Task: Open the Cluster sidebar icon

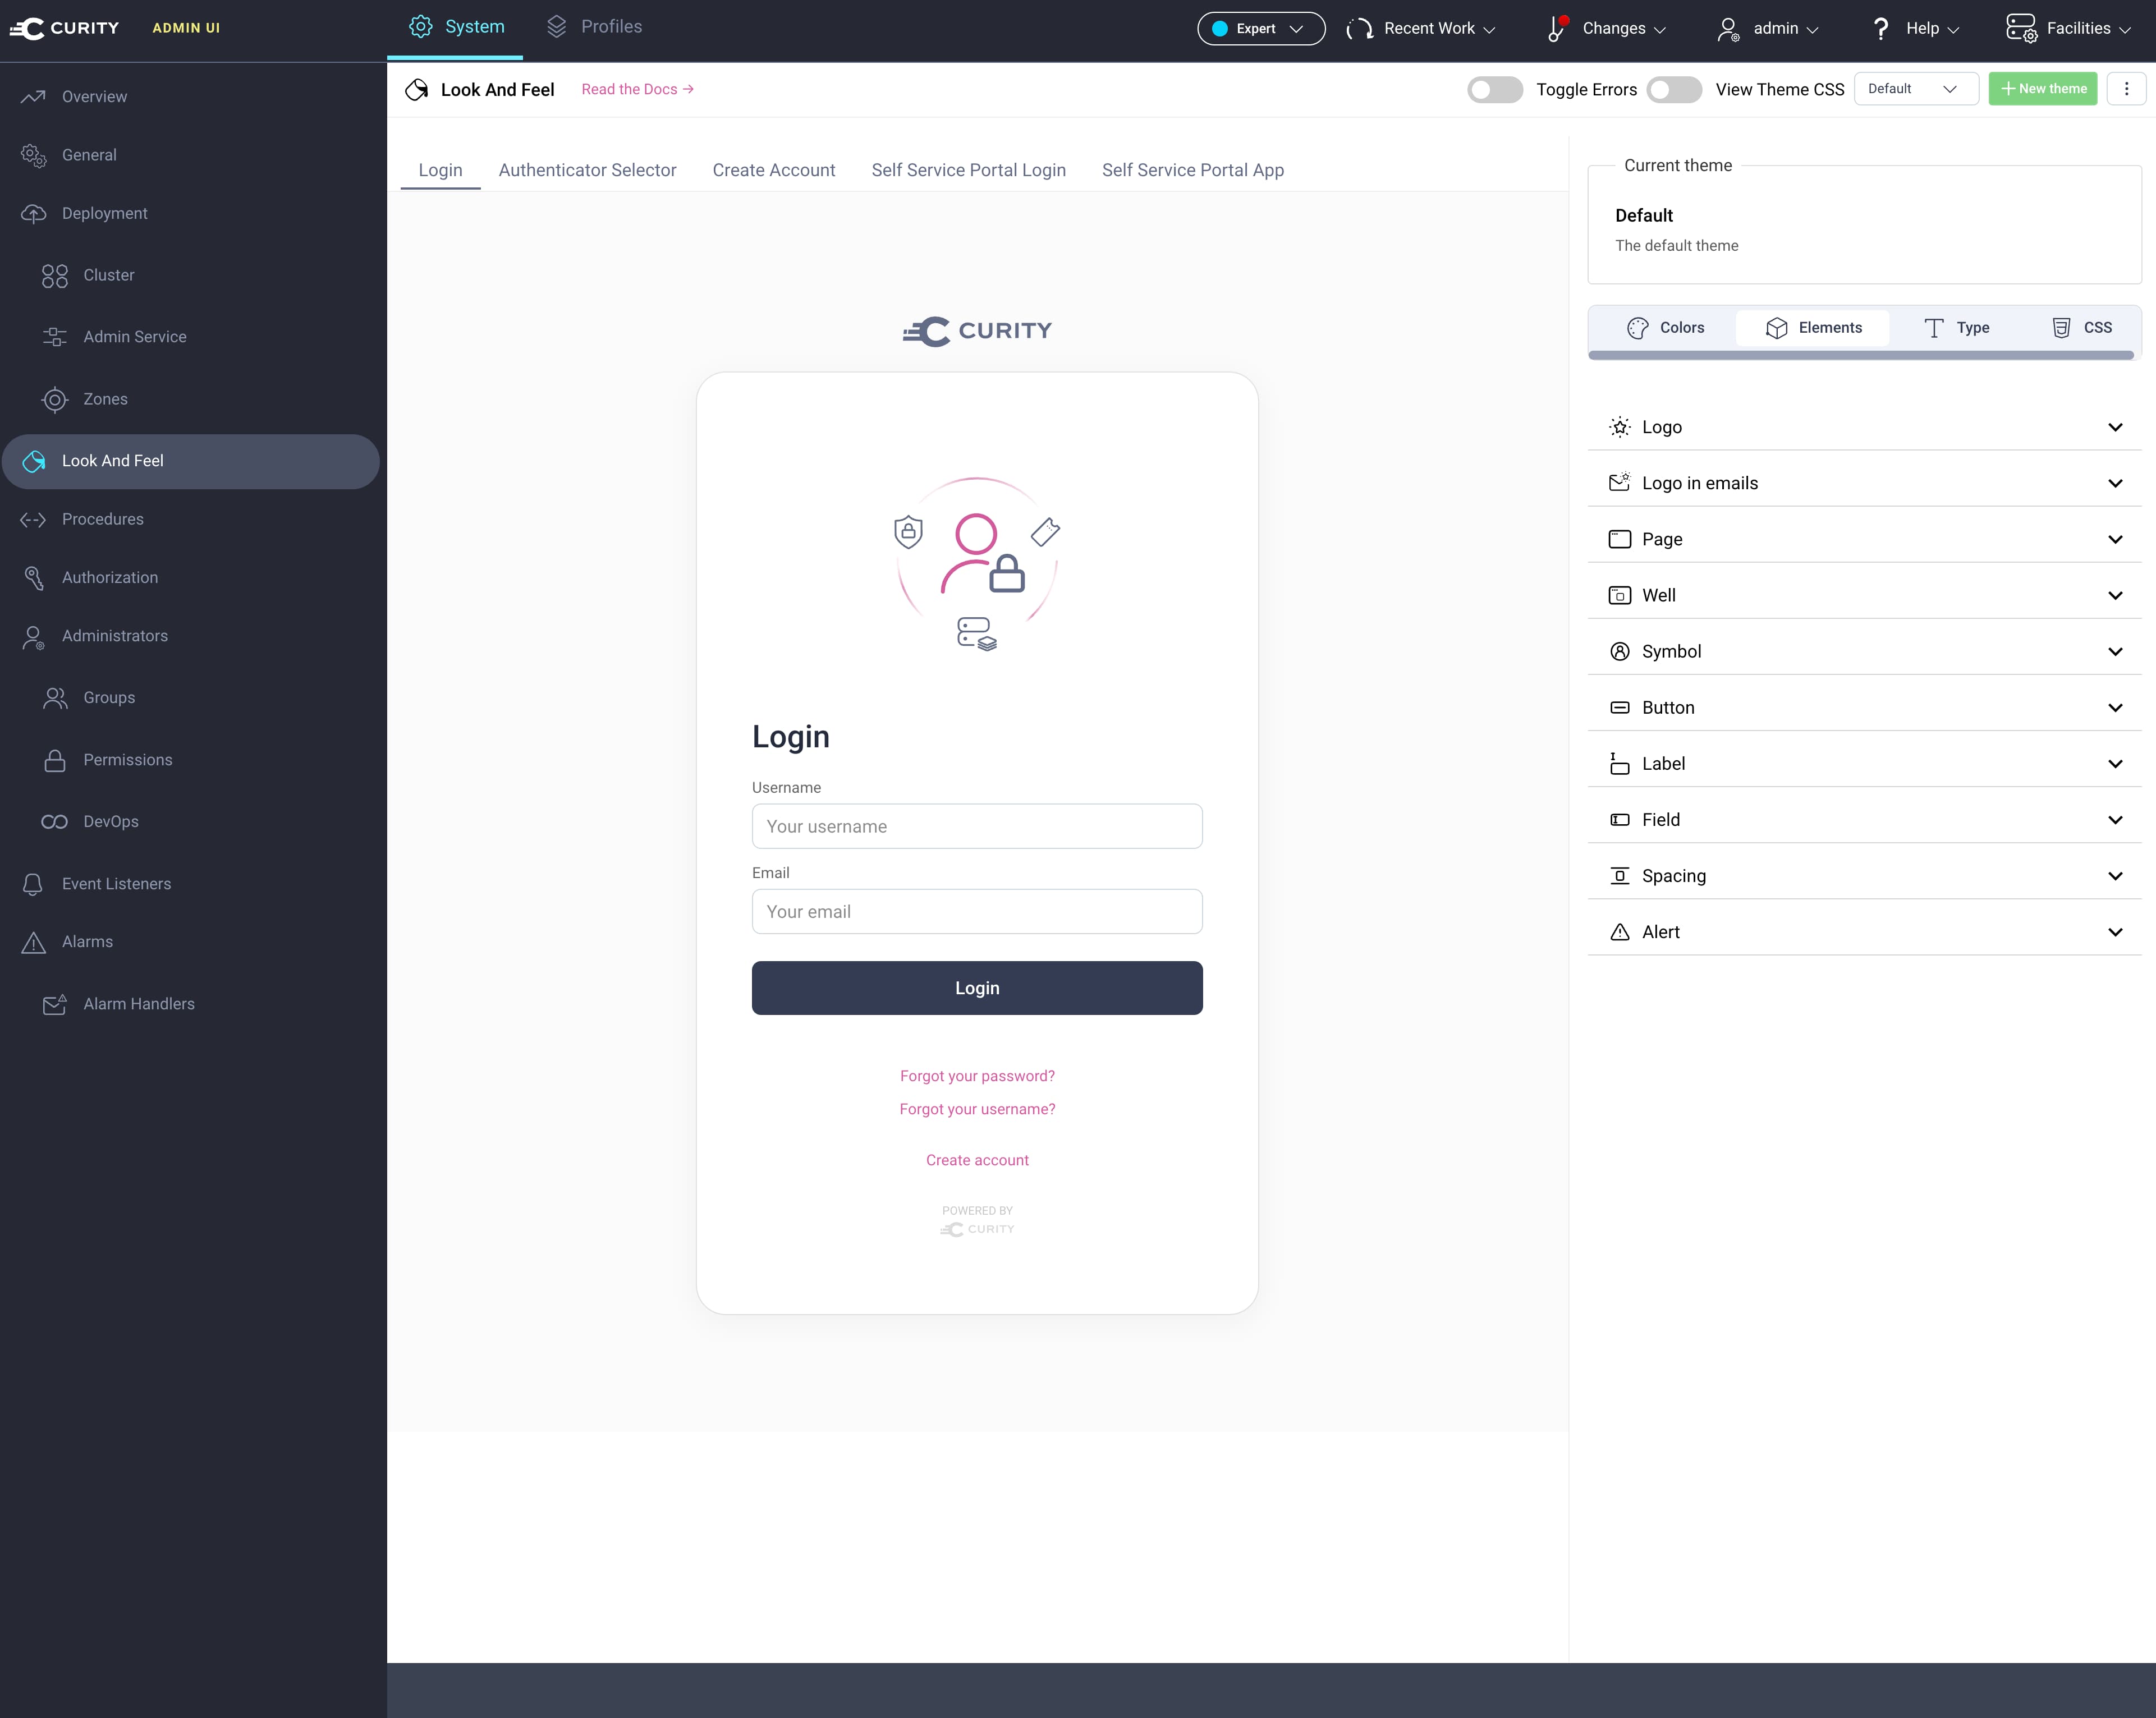Action: pos(55,275)
